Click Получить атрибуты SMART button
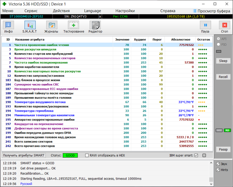Image resolution: width=233 pixels, height=187 pixels. pyautogui.click(x=24, y=155)
